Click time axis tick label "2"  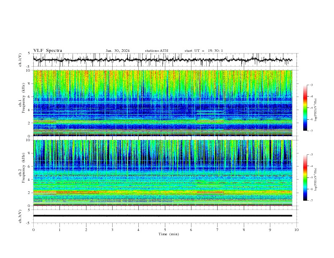[x=86, y=230]
